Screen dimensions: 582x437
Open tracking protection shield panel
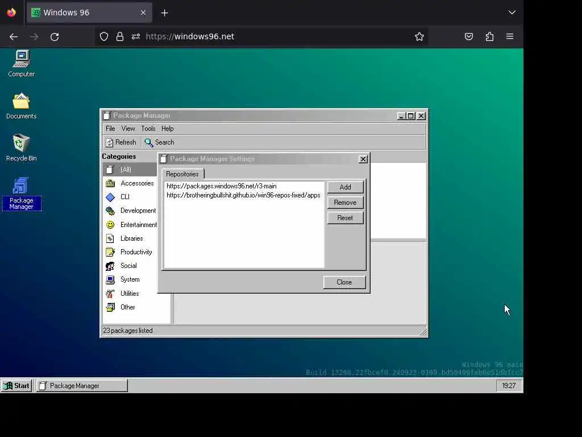104,36
